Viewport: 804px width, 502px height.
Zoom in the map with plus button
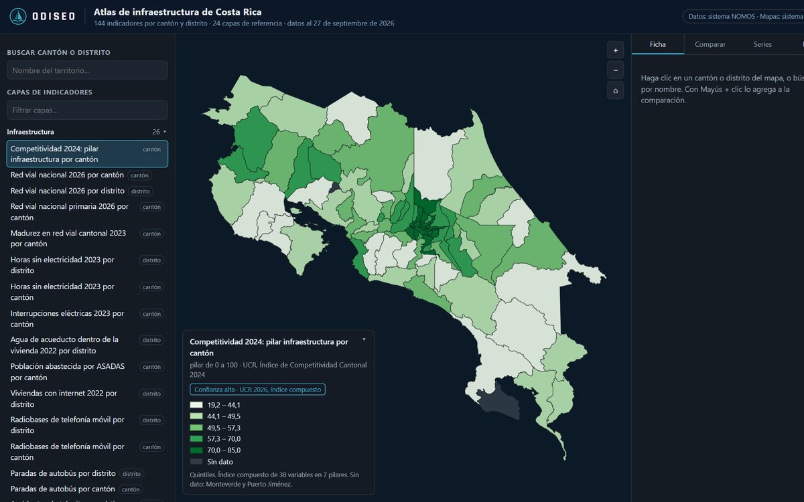(616, 50)
